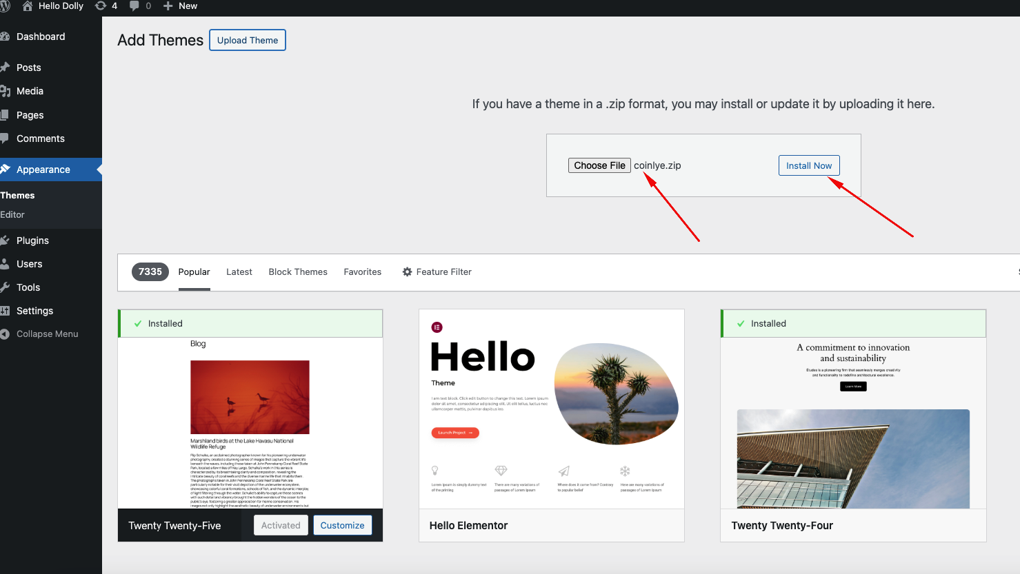Click the Upload Theme button
1020x574 pixels.
(x=248, y=40)
